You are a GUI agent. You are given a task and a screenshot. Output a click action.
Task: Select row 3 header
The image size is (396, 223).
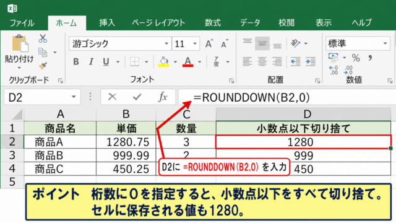click(12, 155)
